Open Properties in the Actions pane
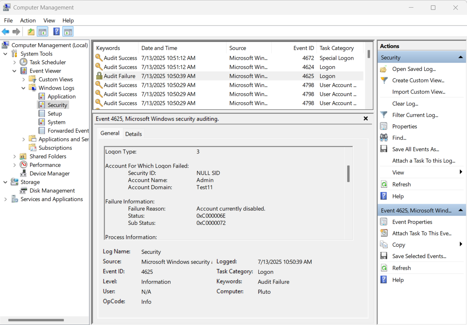Viewport: 467px width, 325px height. click(405, 127)
